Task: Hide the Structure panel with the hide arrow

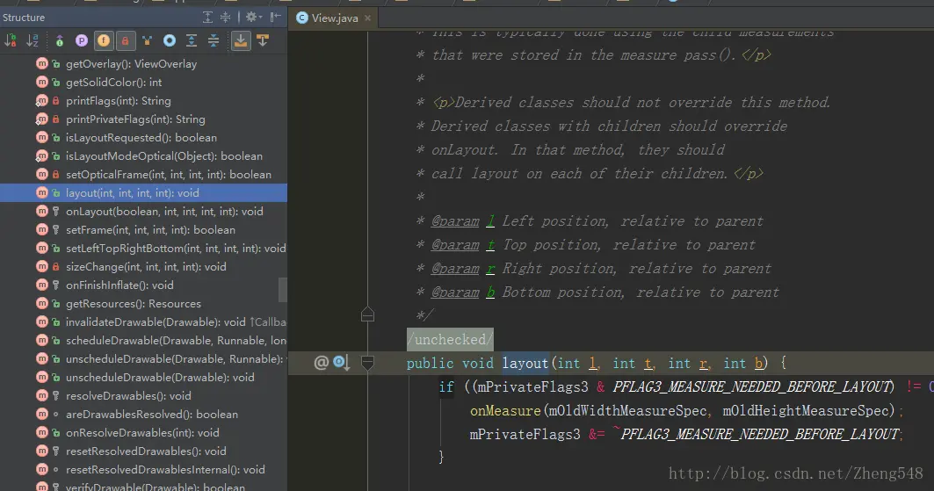Action: tap(275, 18)
